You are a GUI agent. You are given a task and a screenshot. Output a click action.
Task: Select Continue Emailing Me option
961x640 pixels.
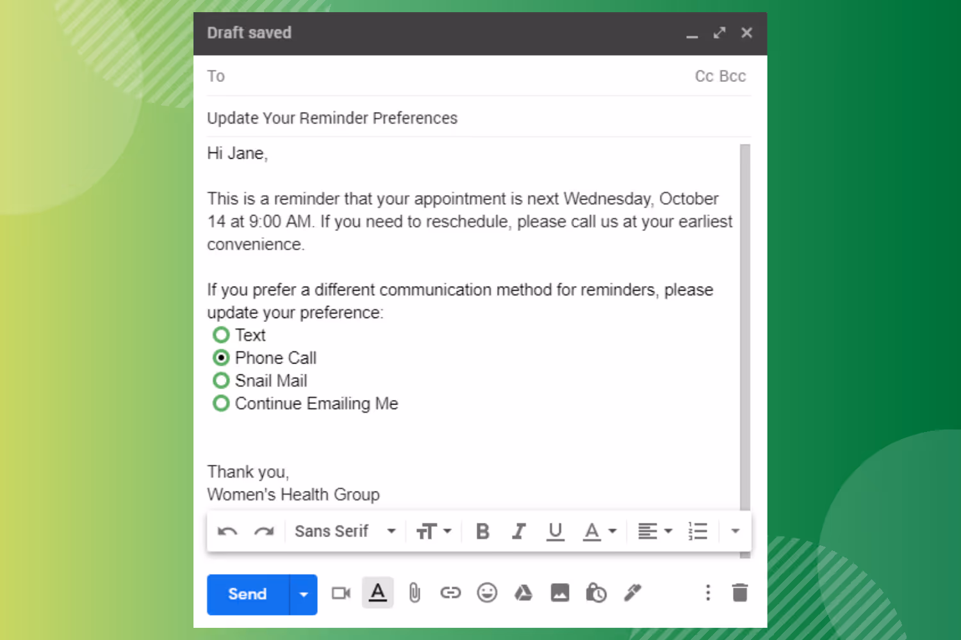(220, 403)
